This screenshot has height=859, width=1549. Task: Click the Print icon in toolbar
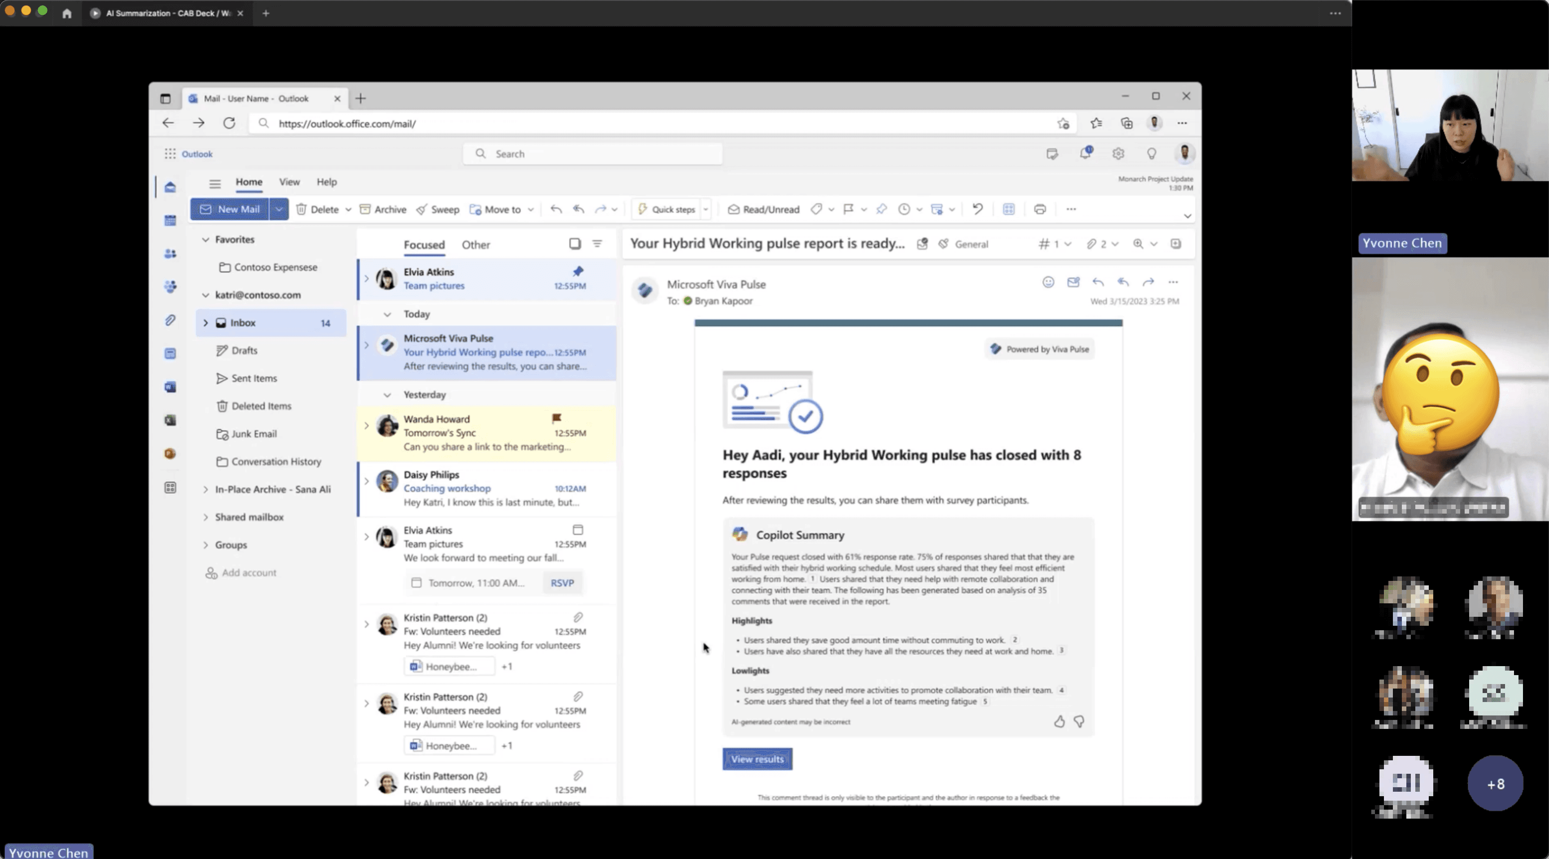coord(1040,209)
